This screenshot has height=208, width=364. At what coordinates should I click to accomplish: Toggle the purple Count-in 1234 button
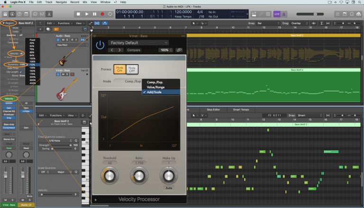pos(277,14)
